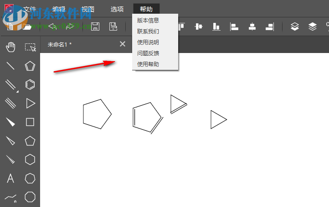Open the 选项 menu
The width and height of the screenshot is (329, 207).
[117, 9]
